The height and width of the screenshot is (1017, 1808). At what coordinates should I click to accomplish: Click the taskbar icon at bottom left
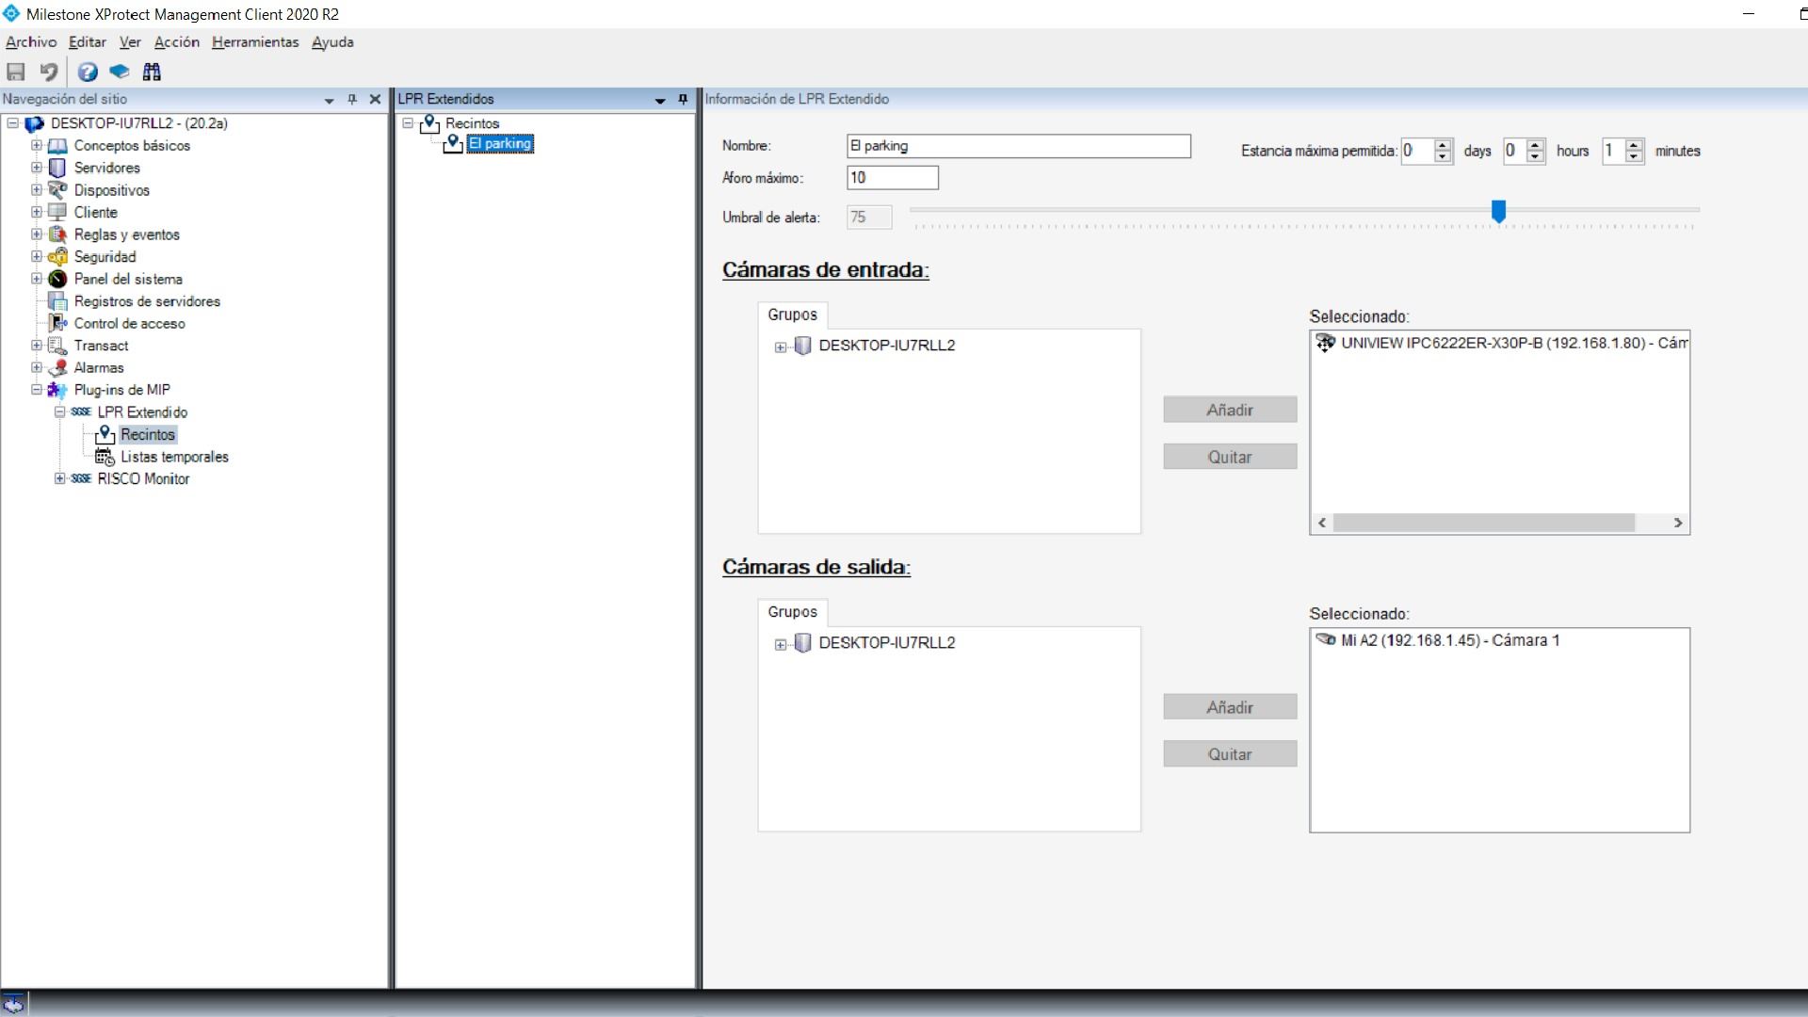click(13, 1004)
